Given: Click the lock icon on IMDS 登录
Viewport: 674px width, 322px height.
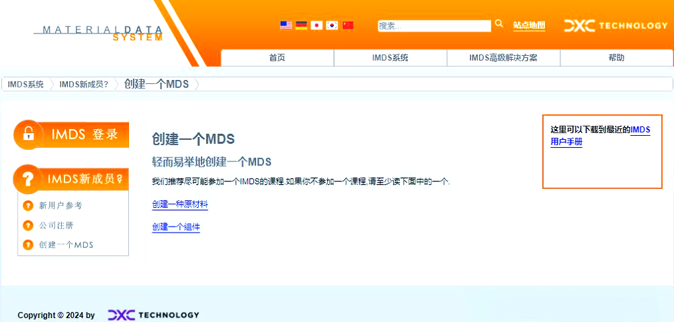Looking at the screenshot, I should 28,134.
